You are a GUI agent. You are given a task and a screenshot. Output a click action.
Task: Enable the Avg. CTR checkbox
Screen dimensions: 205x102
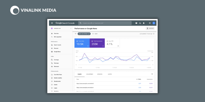tap(107, 41)
